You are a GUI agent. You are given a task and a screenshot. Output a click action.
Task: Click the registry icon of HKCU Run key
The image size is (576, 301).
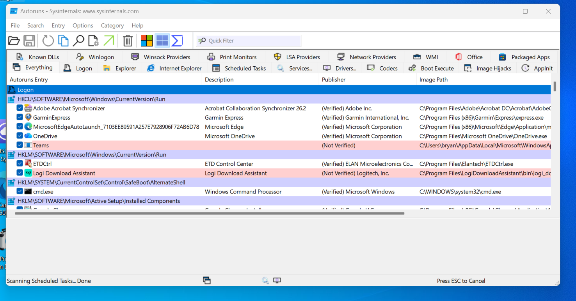click(12, 99)
